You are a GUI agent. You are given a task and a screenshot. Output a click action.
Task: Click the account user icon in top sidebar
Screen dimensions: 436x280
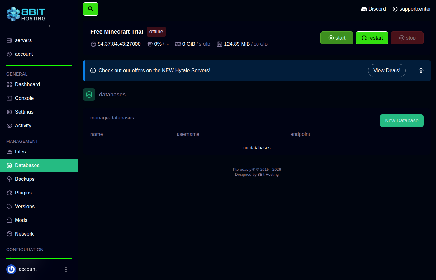(x=9, y=54)
